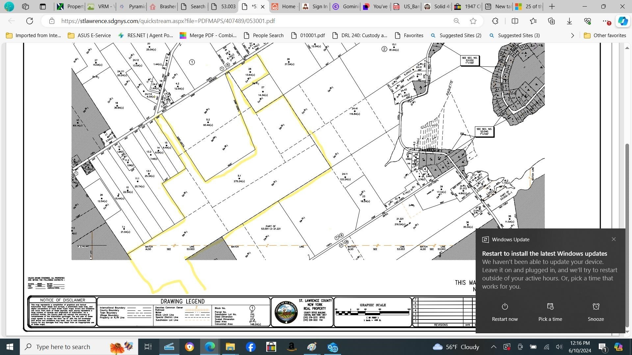Screen dimensions: 632x355
Task: Add page to favorites star icon
Action: point(473,21)
